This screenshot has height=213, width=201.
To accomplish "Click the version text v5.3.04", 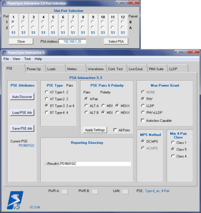I will 35,207.
